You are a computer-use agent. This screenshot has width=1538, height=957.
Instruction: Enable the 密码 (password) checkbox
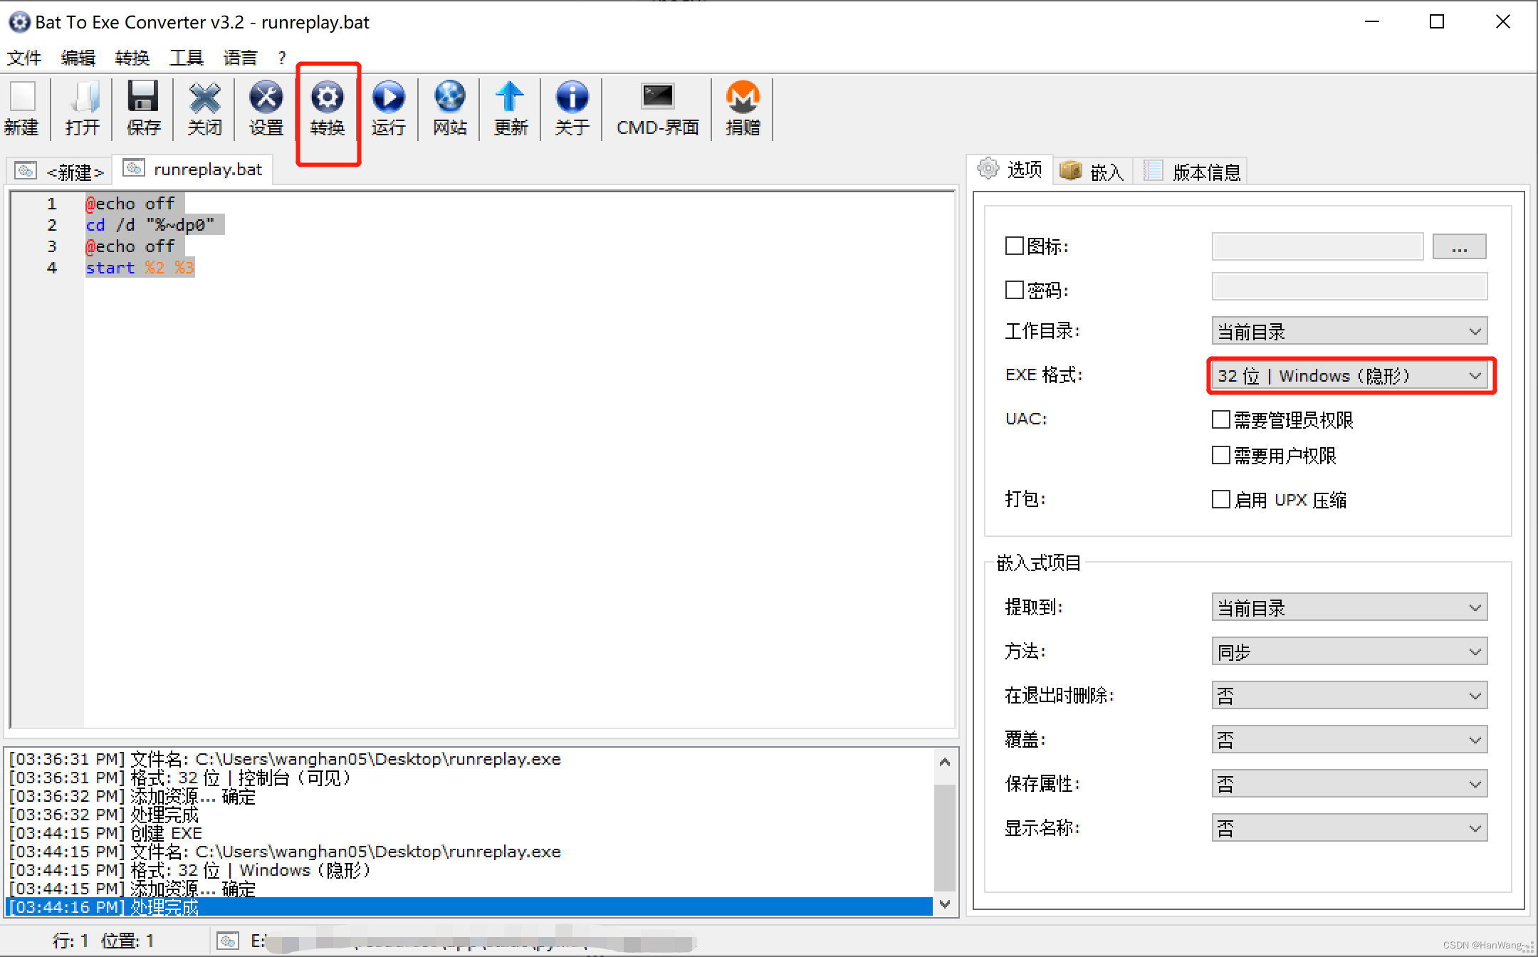pos(1015,290)
